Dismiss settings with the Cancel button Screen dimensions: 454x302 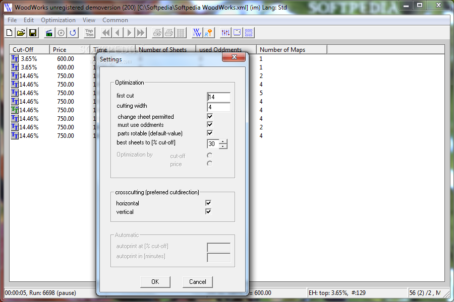(x=197, y=282)
